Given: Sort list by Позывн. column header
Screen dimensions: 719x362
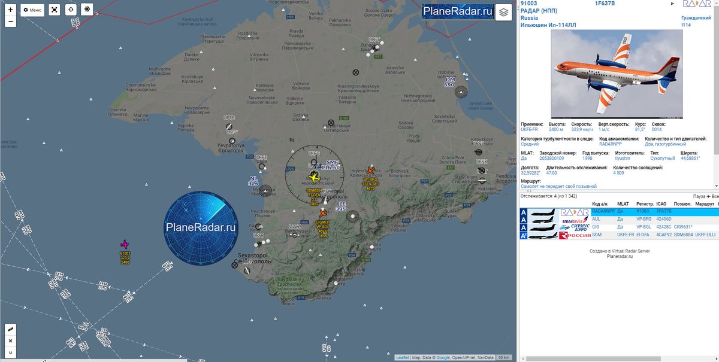Looking at the screenshot, I should tap(683, 204).
